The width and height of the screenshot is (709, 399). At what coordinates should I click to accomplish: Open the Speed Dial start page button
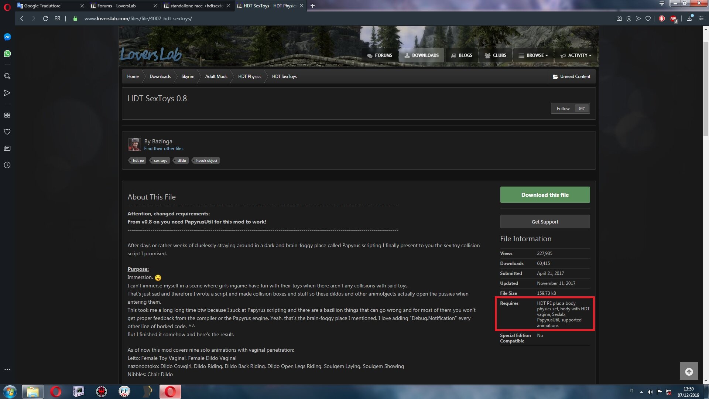point(57,18)
